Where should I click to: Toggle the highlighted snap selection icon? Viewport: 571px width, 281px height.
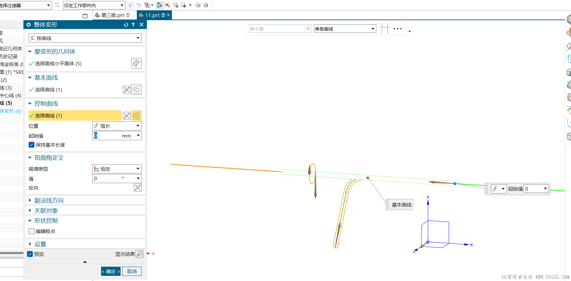click(159, 5)
